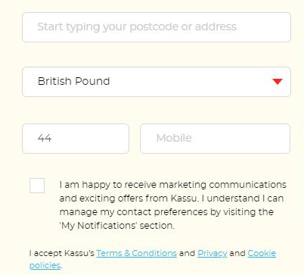Expand the currency list with the red triangle
The height and width of the screenshot is (275, 304).
click(x=278, y=81)
